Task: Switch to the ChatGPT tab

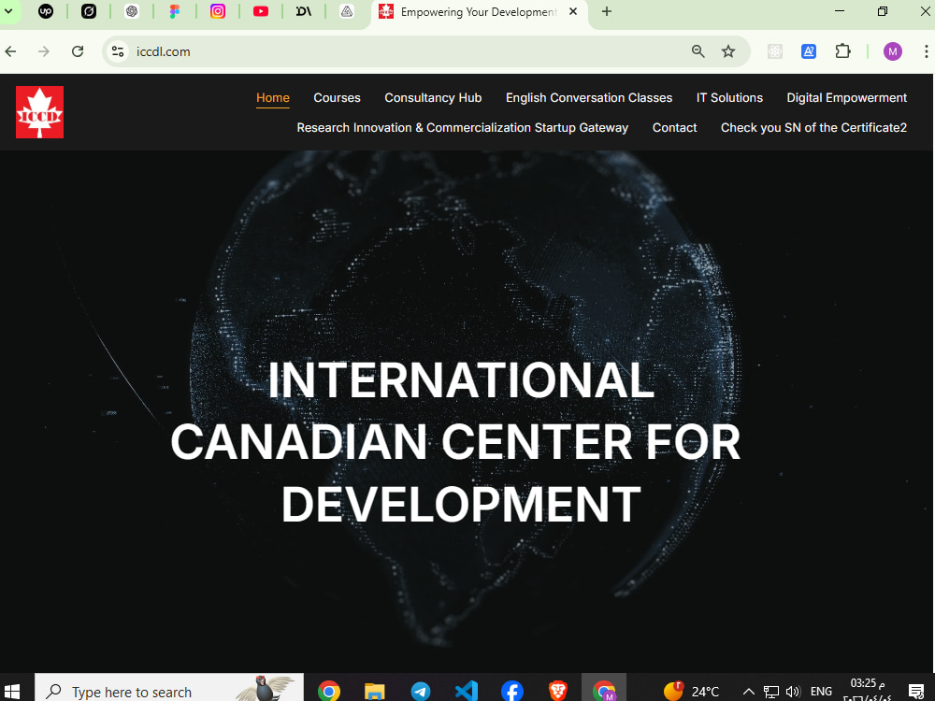Action: tap(132, 11)
